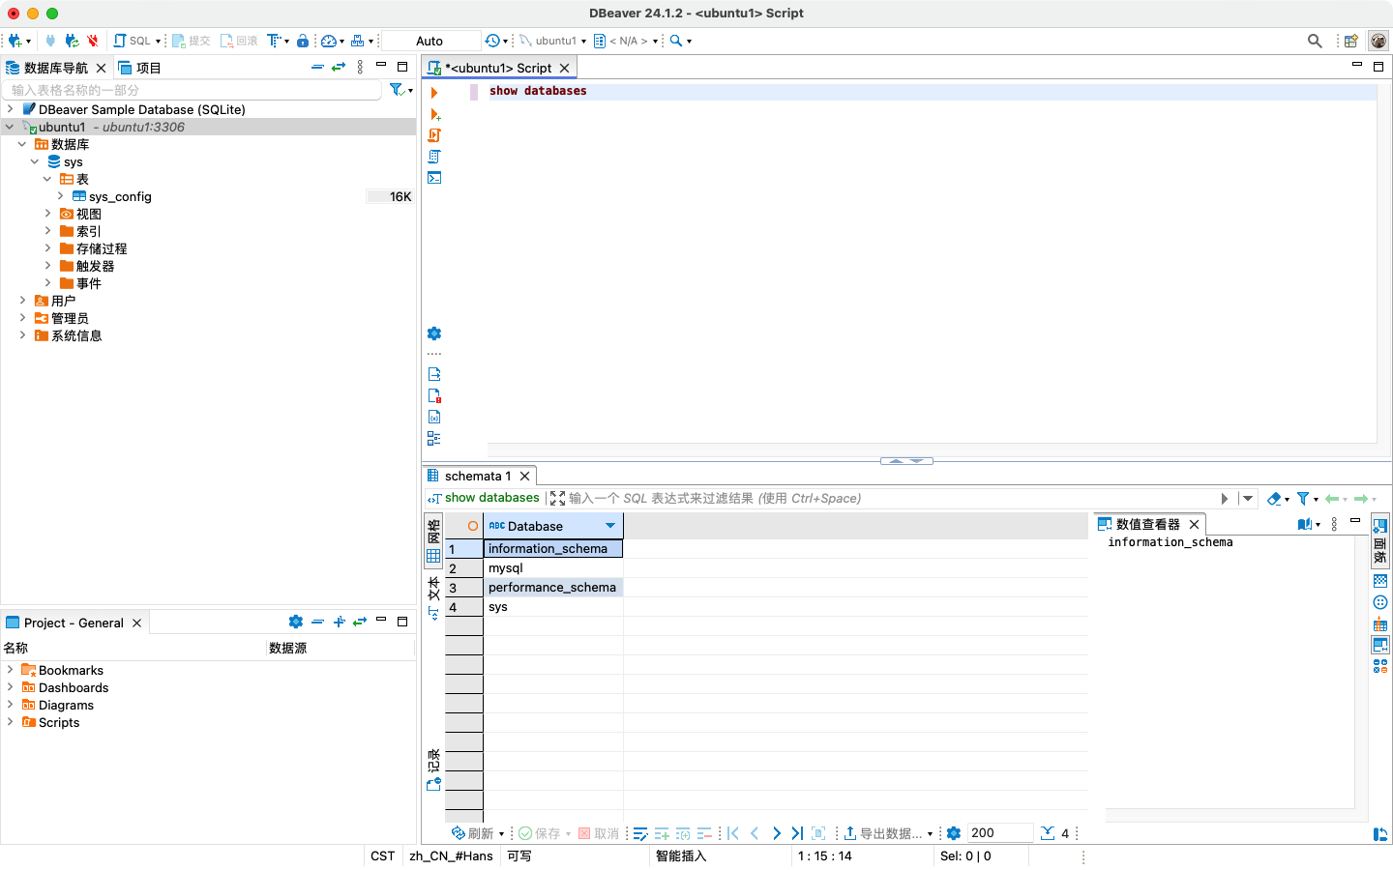
Task: Open the active connection ubuntu1 selector
Action: pyautogui.click(x=553, y=41)
